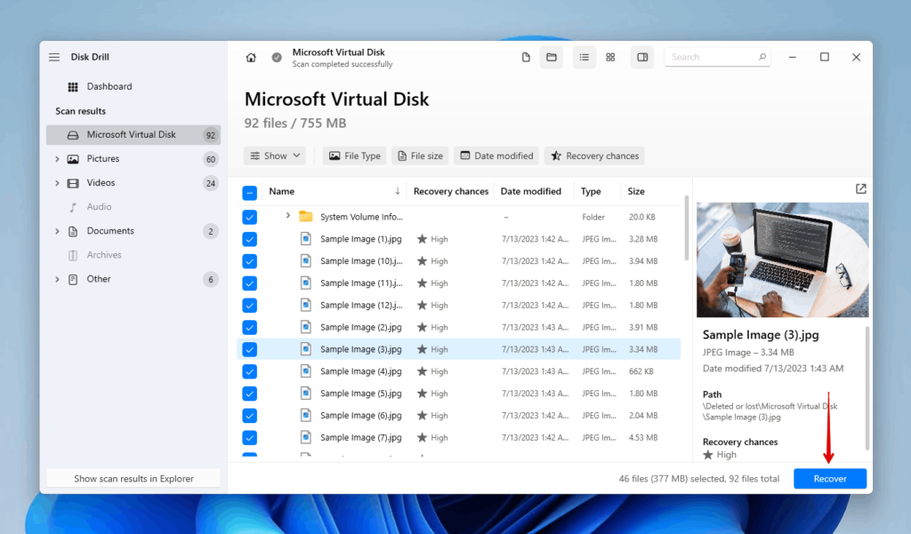Select the list view layout icon
The height and width of the screenshot is (534, 911).
(584, 58)
